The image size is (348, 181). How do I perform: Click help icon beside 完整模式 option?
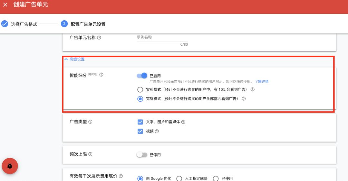244,99
